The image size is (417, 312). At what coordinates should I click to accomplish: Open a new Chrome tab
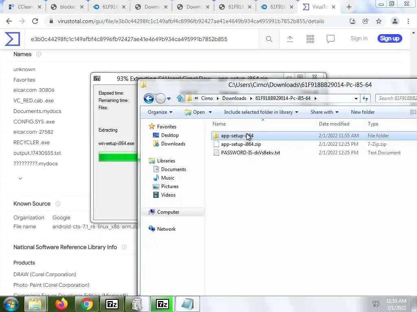[x=349, y=7]
